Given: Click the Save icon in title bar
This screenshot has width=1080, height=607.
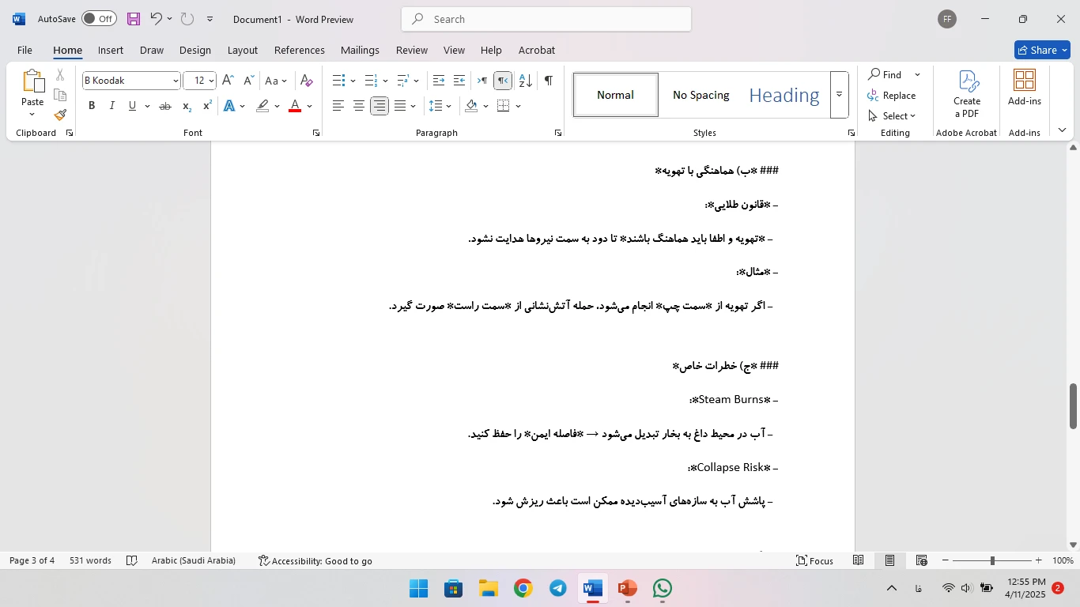Looking at the screenshot, I should click(x=134, y=19).
